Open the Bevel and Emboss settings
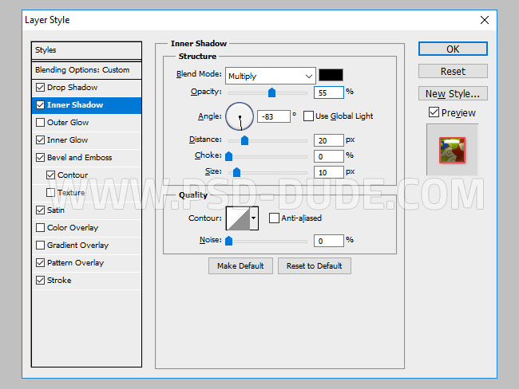519x389 pixels. point(79,158)
